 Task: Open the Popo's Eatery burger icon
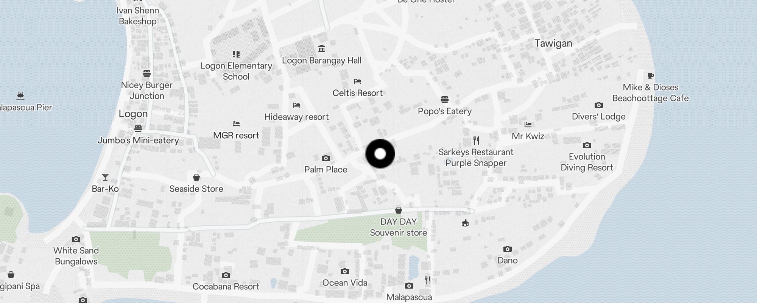[x=445, y=100]
